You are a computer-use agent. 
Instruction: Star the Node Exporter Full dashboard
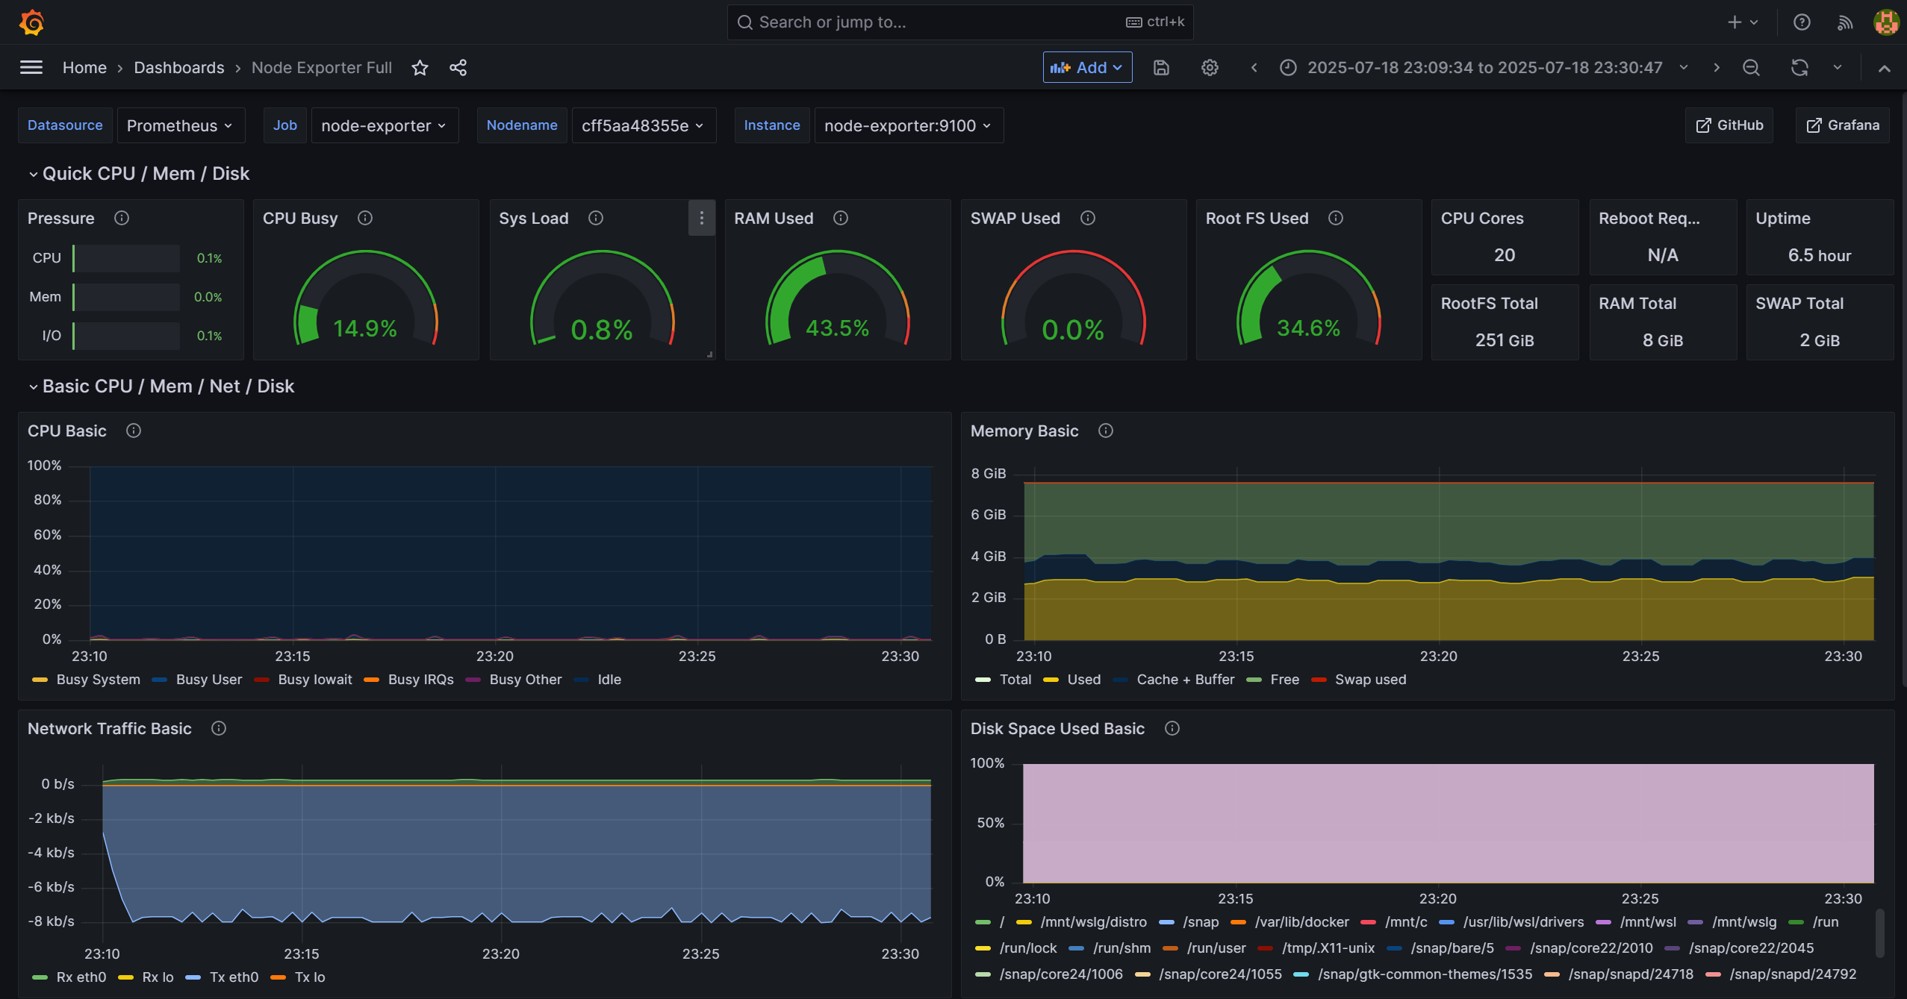(420, 68)
